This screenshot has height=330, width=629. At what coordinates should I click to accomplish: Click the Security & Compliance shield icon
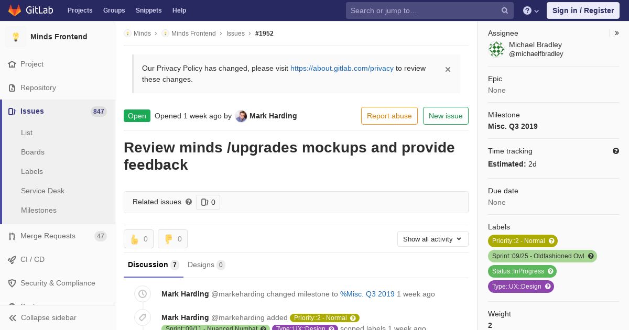coord(12,283)
